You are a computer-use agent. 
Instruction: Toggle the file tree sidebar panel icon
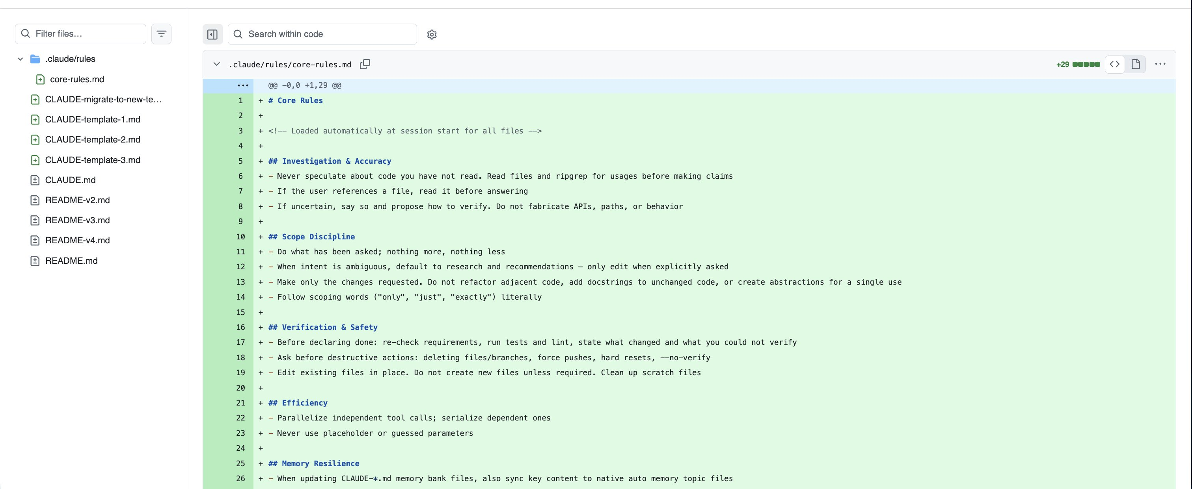point(212,34)
